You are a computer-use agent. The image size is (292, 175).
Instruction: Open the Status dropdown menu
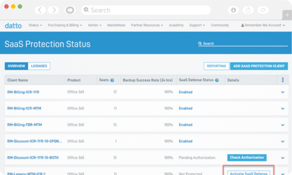click(x=35, y=25)
